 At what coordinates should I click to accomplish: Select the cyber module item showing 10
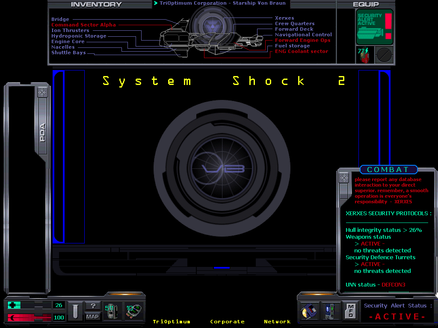pyautogui.click(x=133, y=311)
